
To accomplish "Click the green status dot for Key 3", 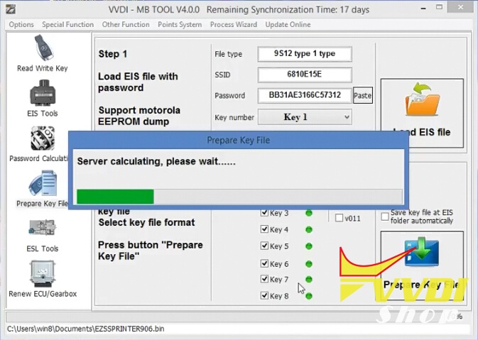I will point(309,213).
